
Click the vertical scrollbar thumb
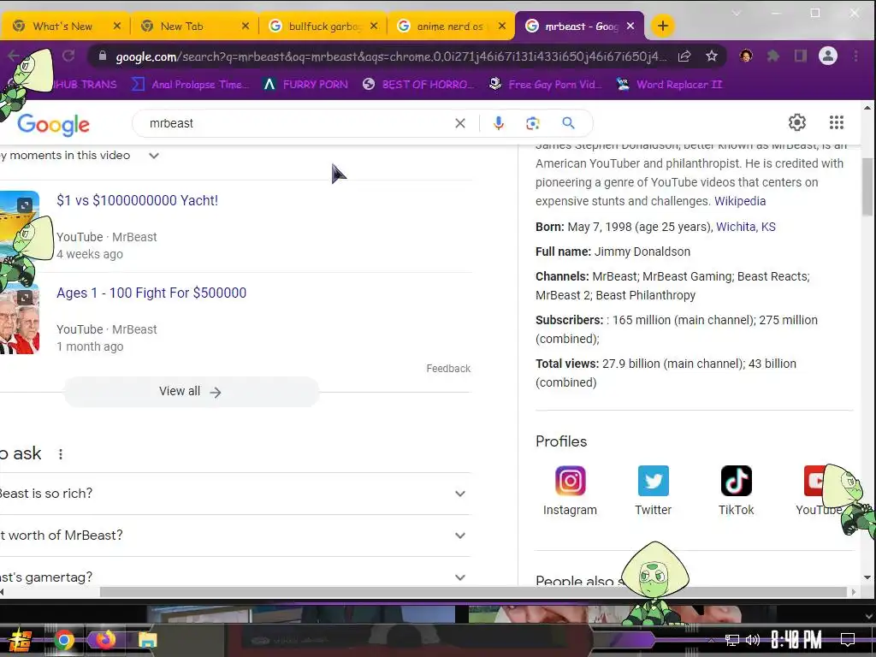pyautogui.click(x=867, y=186)
